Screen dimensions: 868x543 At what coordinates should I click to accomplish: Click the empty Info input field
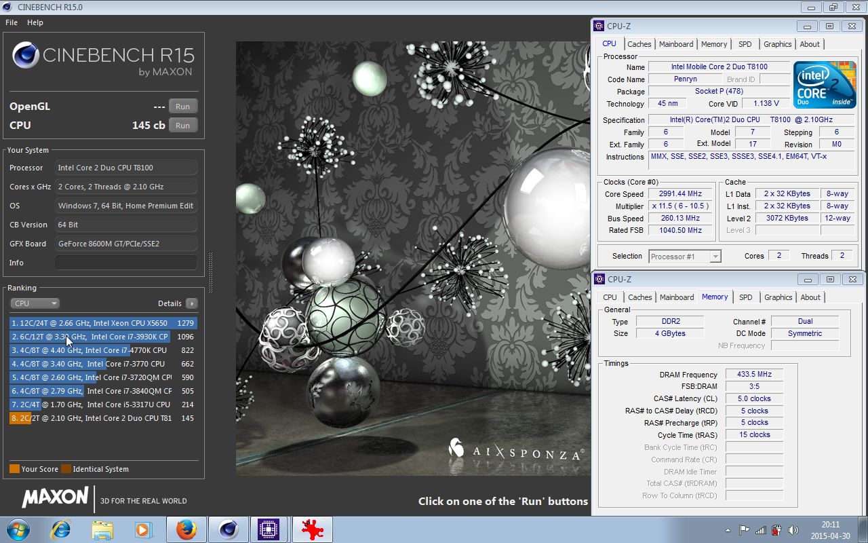tap(126, 263)
